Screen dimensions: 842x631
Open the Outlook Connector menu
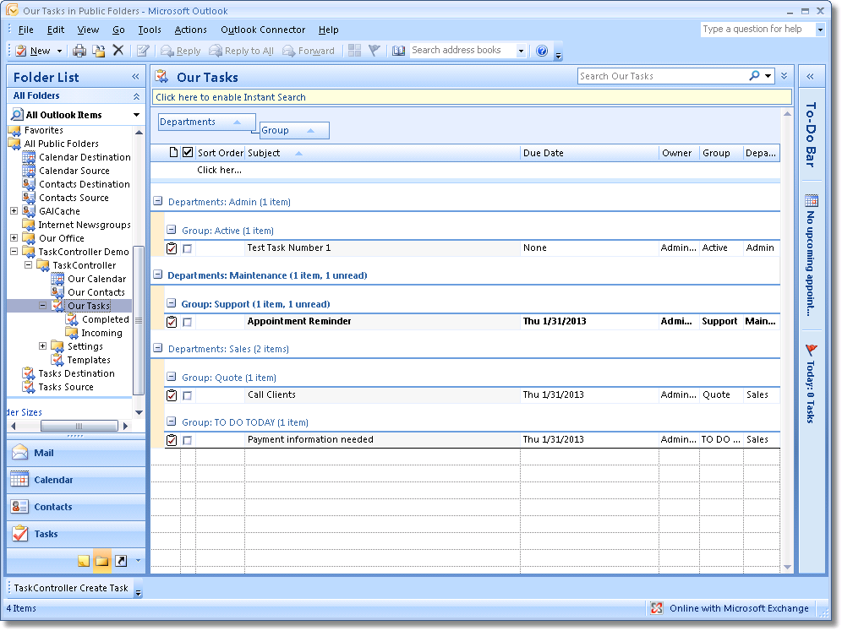[x=263, y=30]
